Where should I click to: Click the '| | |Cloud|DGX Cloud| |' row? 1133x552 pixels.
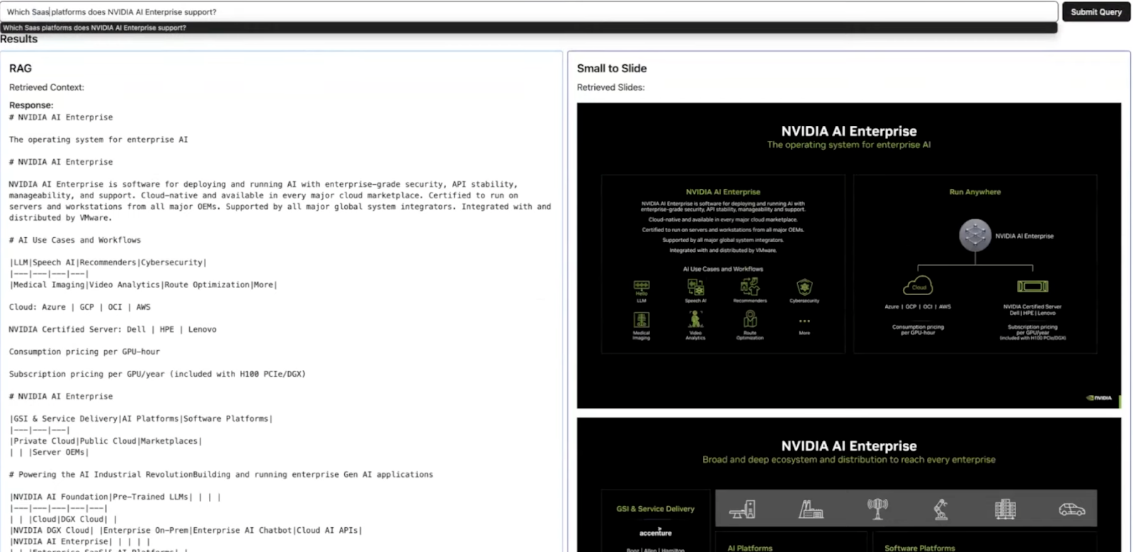(x=64, y=519)
